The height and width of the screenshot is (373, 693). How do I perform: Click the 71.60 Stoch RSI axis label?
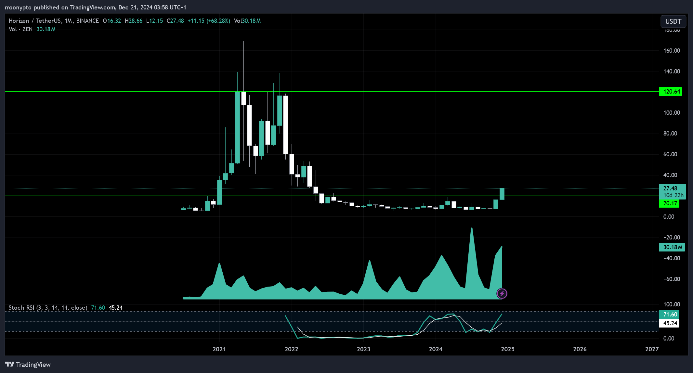[x=669, y=315]
